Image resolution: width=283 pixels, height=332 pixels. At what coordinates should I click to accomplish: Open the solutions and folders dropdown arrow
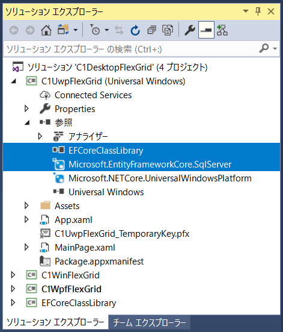pos(75,30)
